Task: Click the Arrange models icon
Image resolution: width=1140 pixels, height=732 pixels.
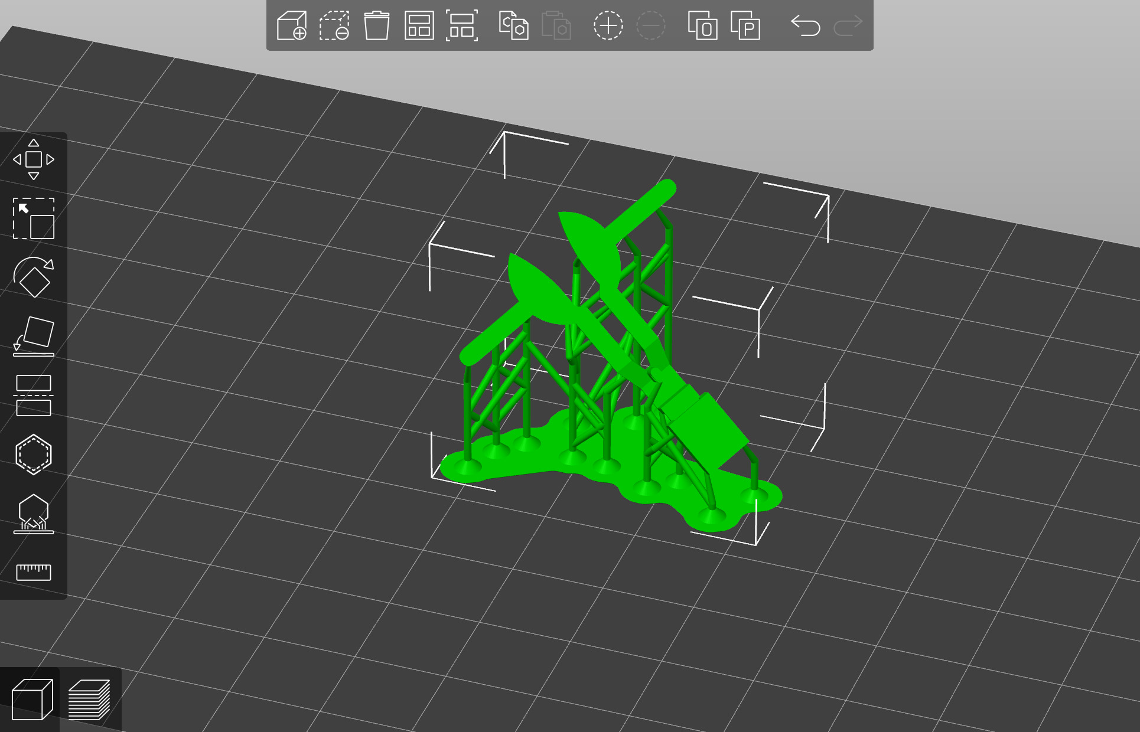Action: click(x=419, y=26)
